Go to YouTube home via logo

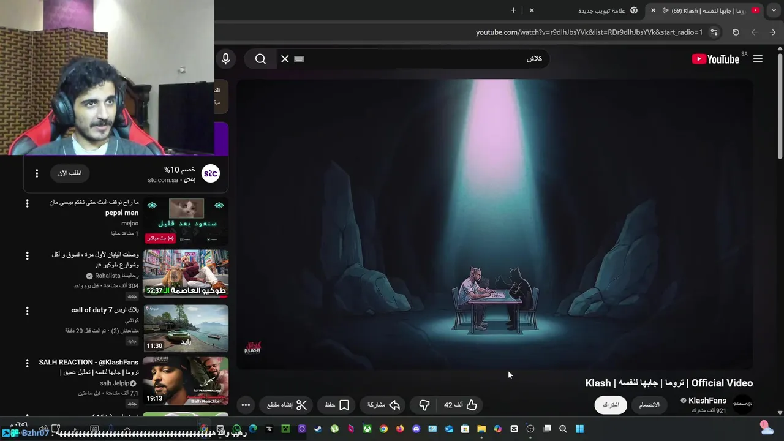tap(715, 59)
